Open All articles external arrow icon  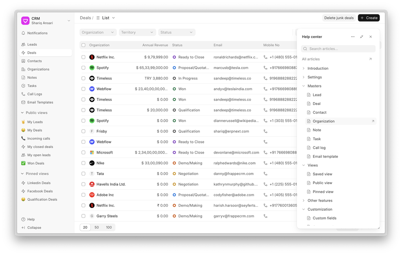click(x=370, y=59)
